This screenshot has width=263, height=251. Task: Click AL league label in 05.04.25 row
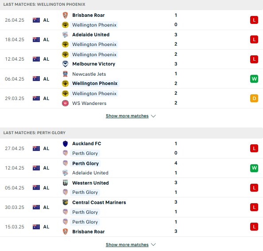(x=46, y=188)
